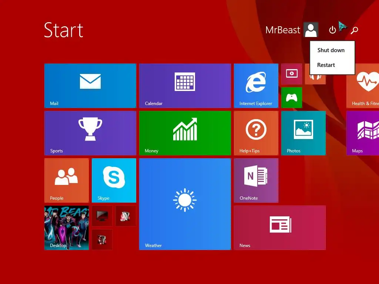Choose Shut down from power menu
This screenshot has width=379, height=284.
331,50
